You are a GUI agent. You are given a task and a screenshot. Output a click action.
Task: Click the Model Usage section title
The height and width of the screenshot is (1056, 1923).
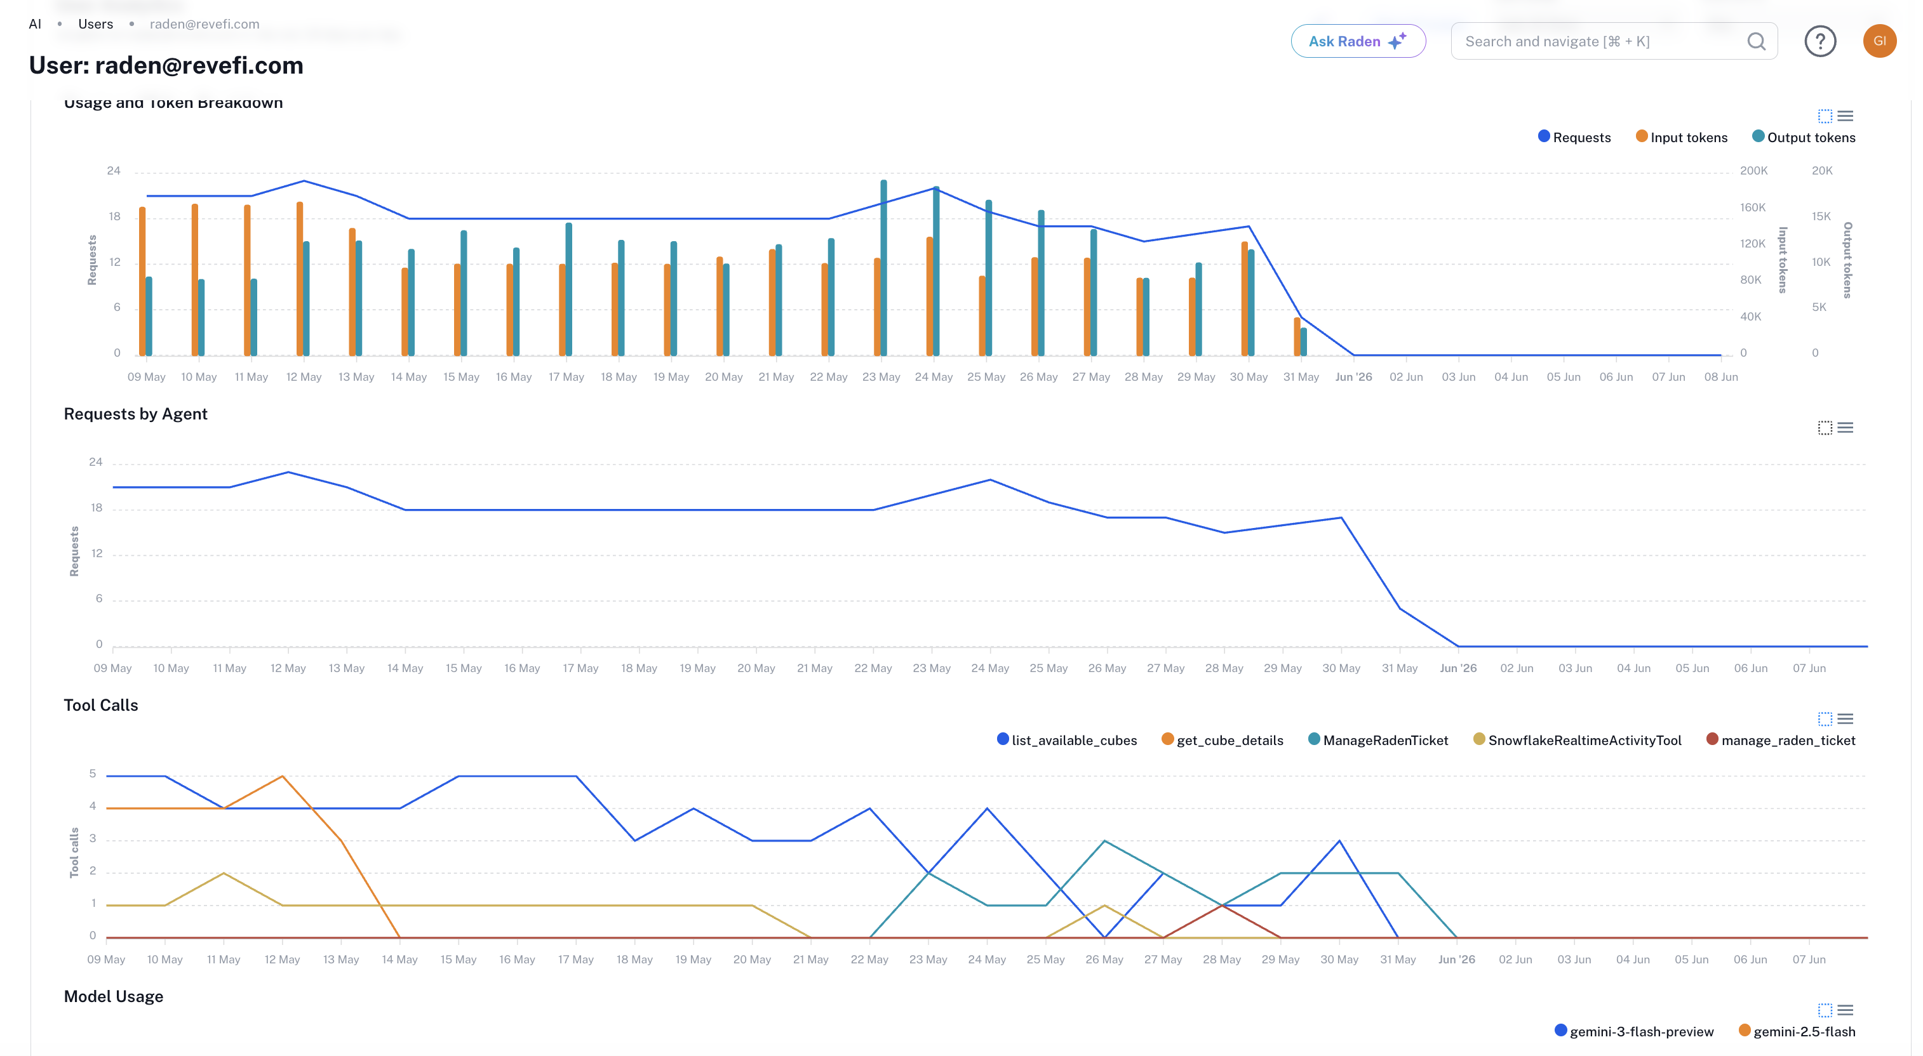pos(114,996)
